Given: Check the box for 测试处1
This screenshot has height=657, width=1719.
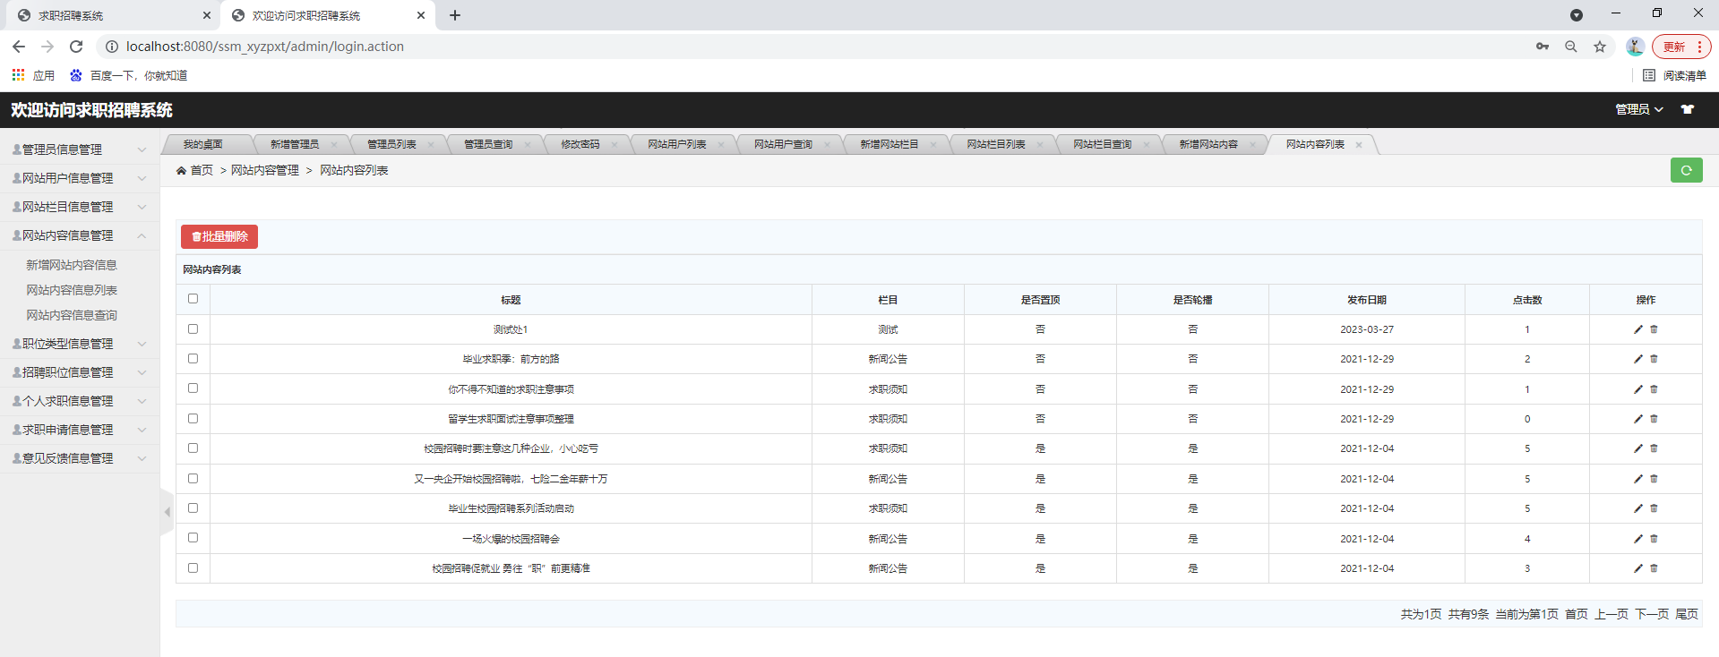Looking at the screenshot, I should click(x=193, y=328).
